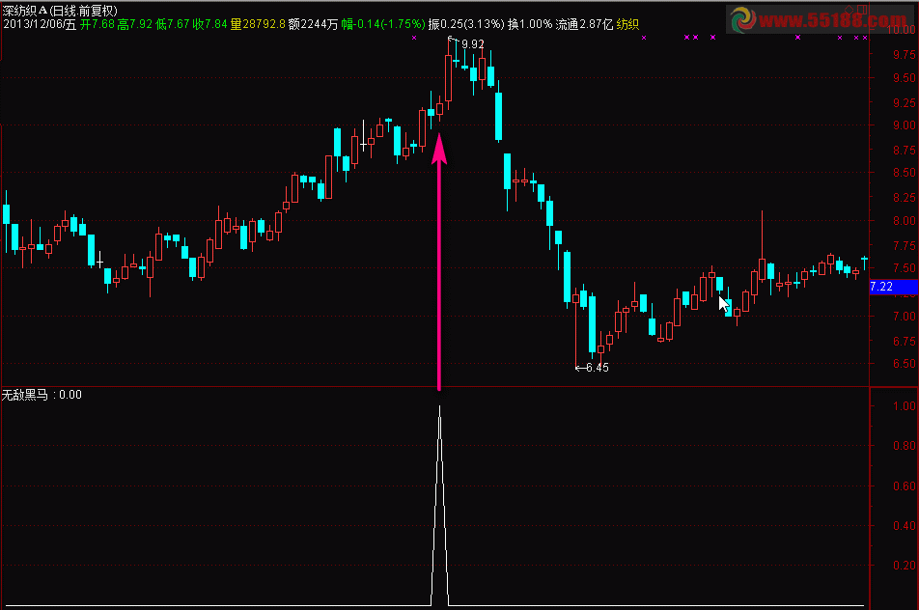
Task: Click the 9.00 price axis value
Action: [905, 125]
